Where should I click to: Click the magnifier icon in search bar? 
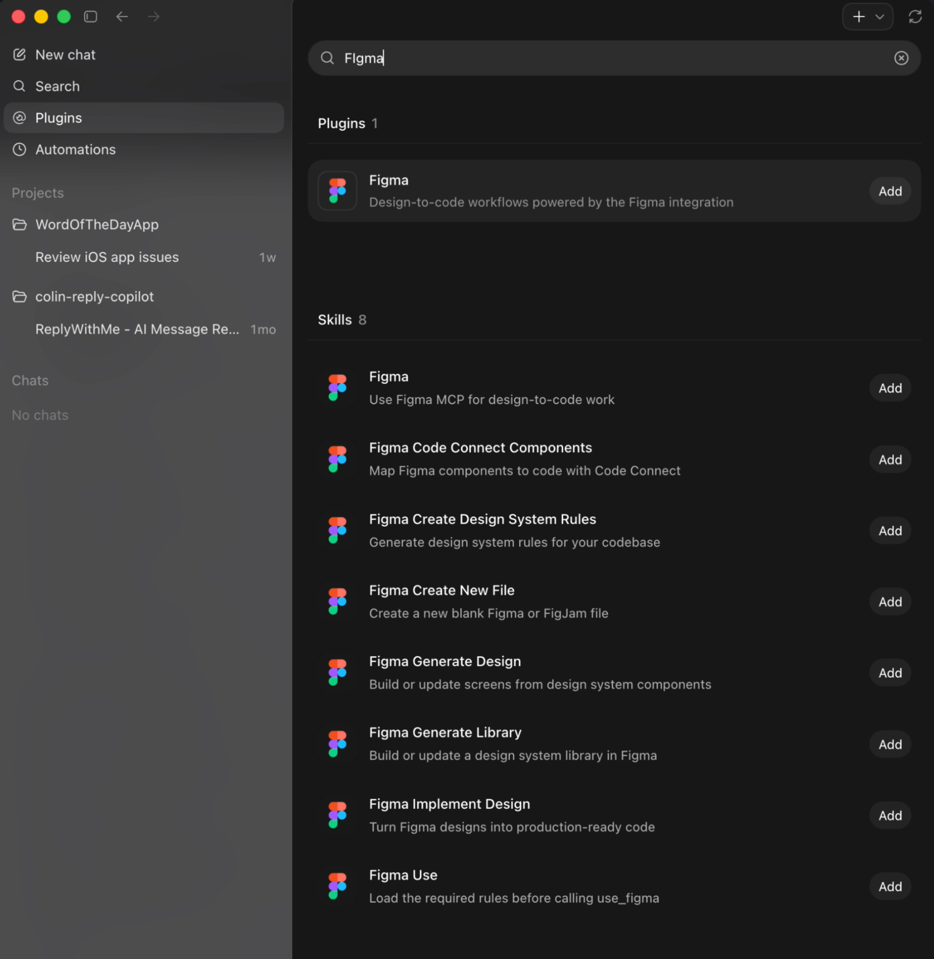coord(327,58)
